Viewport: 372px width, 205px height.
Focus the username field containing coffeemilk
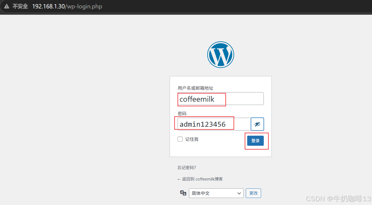coord(221,99)
